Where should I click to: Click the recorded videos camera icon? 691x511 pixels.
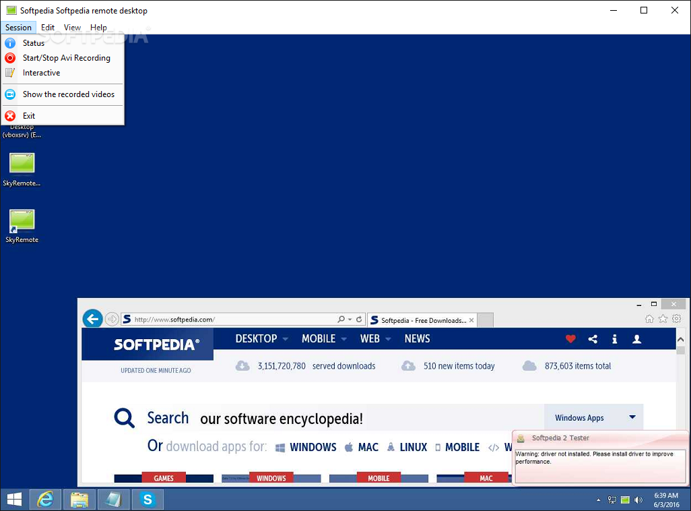tap(10, 94)
